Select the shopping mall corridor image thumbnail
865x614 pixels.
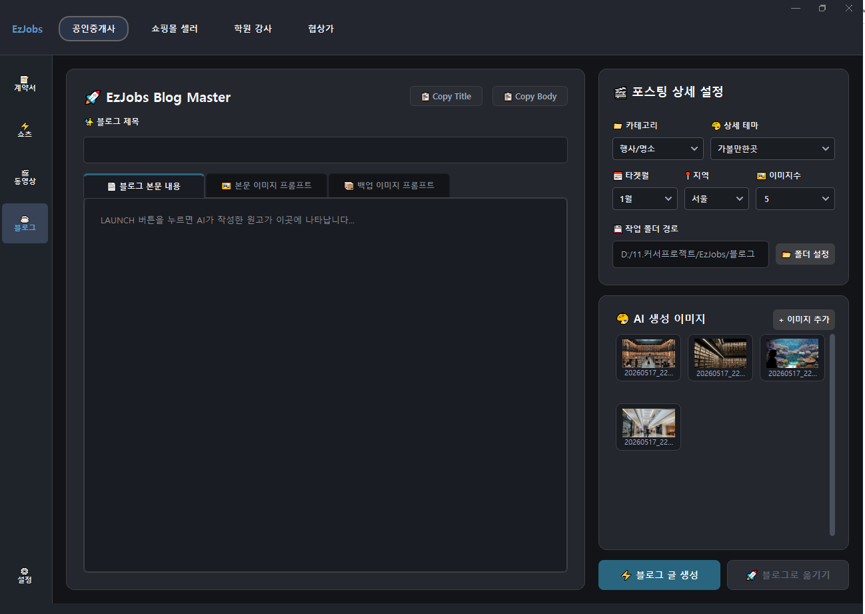click(648, 427)
